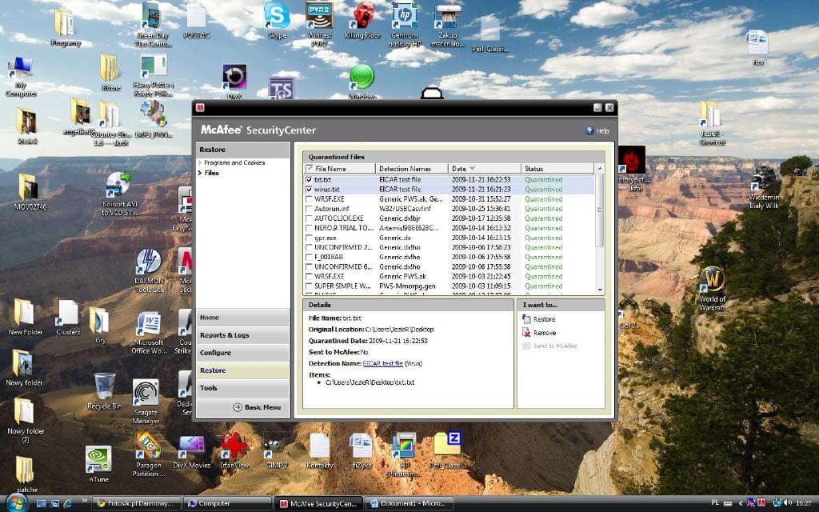Screen dimensions: 819x512
Task: Switch to Fotosik.pl taskbar window
Action: click(x=137, y=504)
